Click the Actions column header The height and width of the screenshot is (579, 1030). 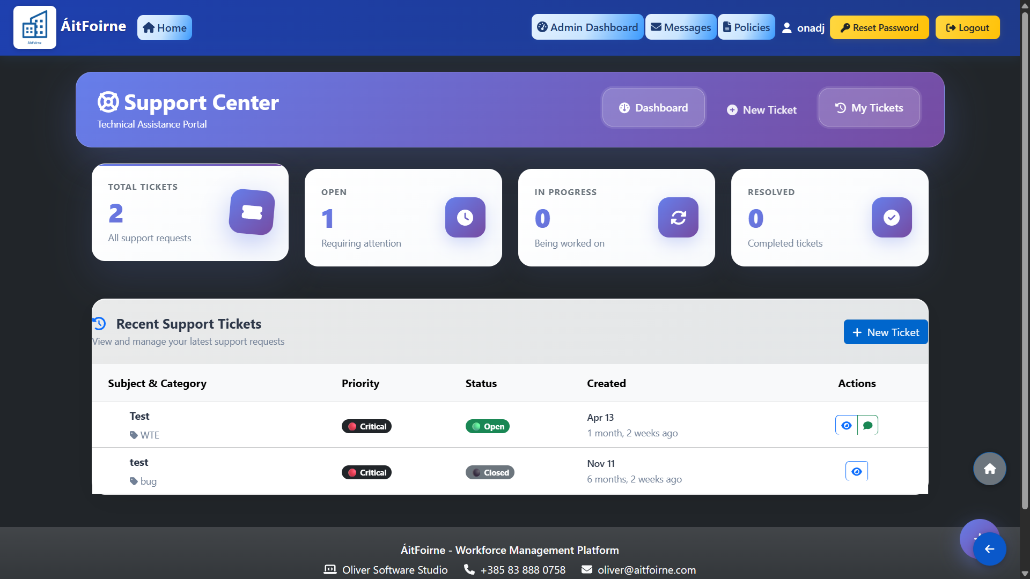(857, 383)
